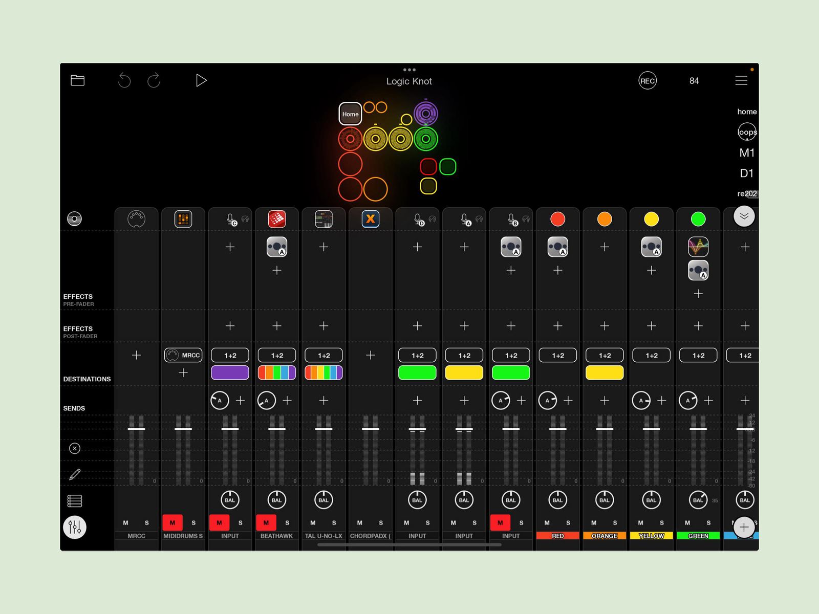Click the circled X icon in sidebar
Viewport: 819px width, 614px height.
click(x=75, y=448)
